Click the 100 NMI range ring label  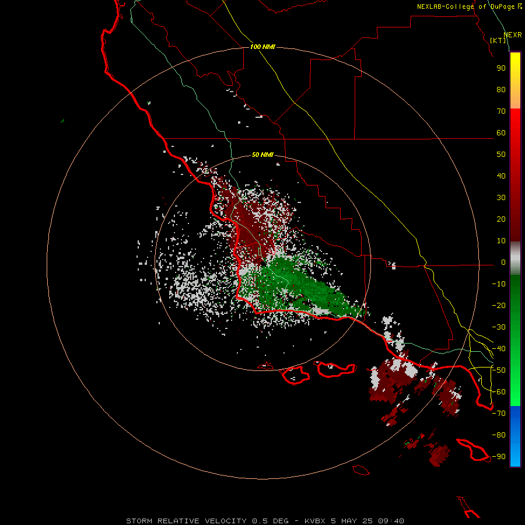coord(262,47)
